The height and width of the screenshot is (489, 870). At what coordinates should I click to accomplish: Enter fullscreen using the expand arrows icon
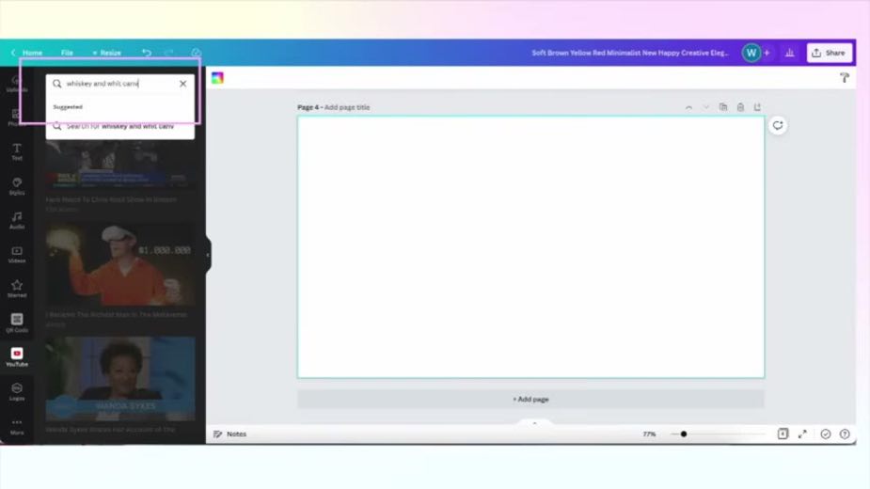802,434
